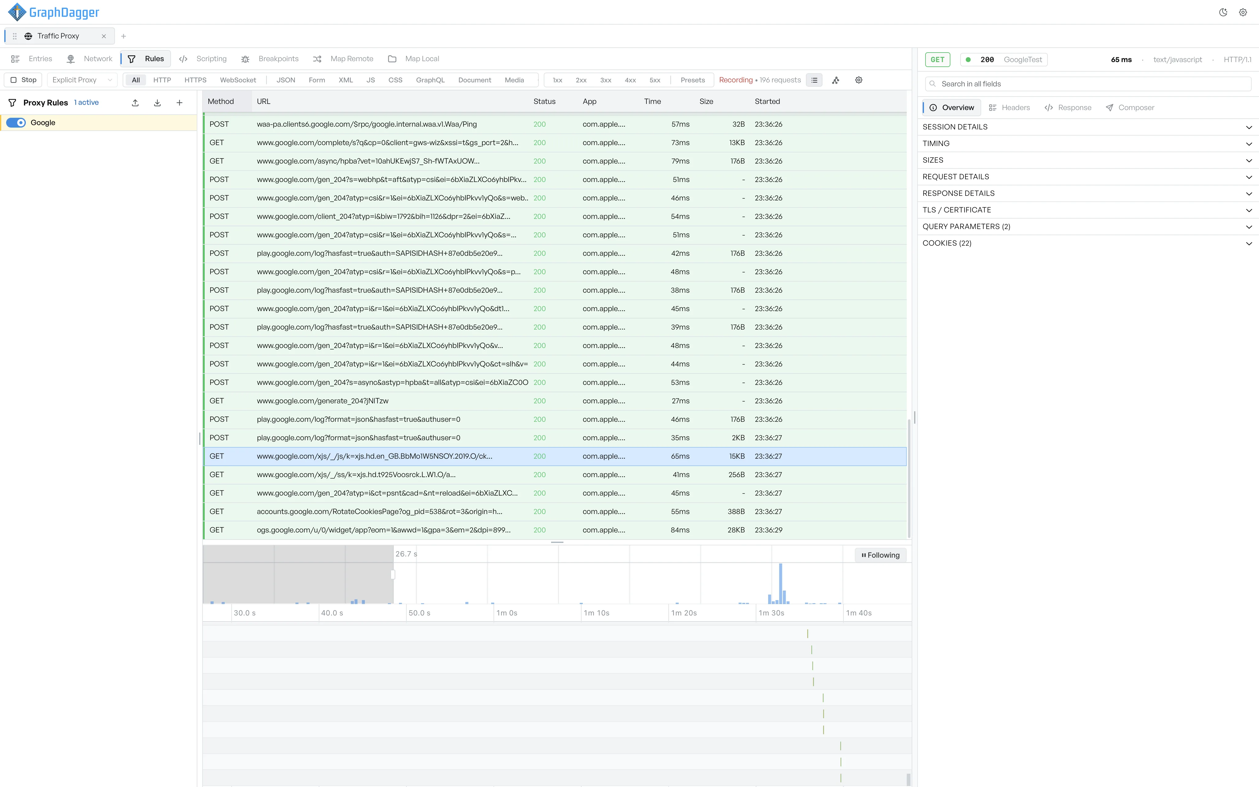The width and height of the screenshot is (1259, 787).
Task: Disable the Google rule toggle
Action: 16,123
